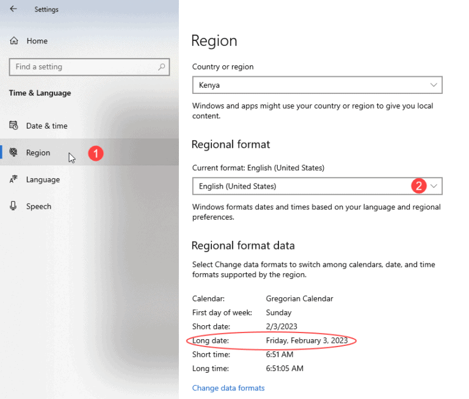Click the Short date value 2/3/2023

tap(282, 326)
